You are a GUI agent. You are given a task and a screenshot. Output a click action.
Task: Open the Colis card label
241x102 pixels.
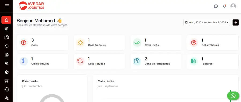(35, 45)
